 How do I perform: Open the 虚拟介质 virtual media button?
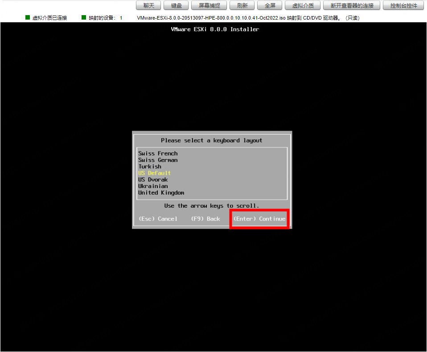point(303,5)
